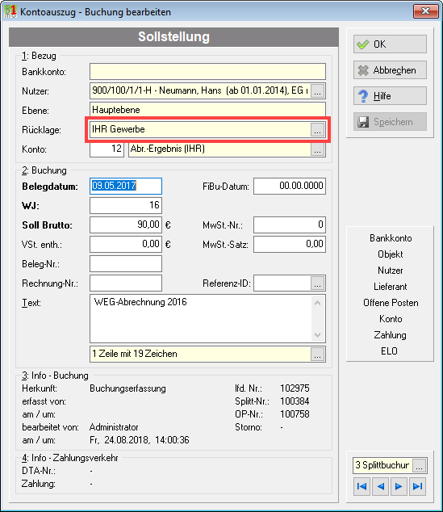Image resolution: width=443 pixels, height=512 pixels.
Task: Click the OK button with green checkmark
Action: (390, 44)
